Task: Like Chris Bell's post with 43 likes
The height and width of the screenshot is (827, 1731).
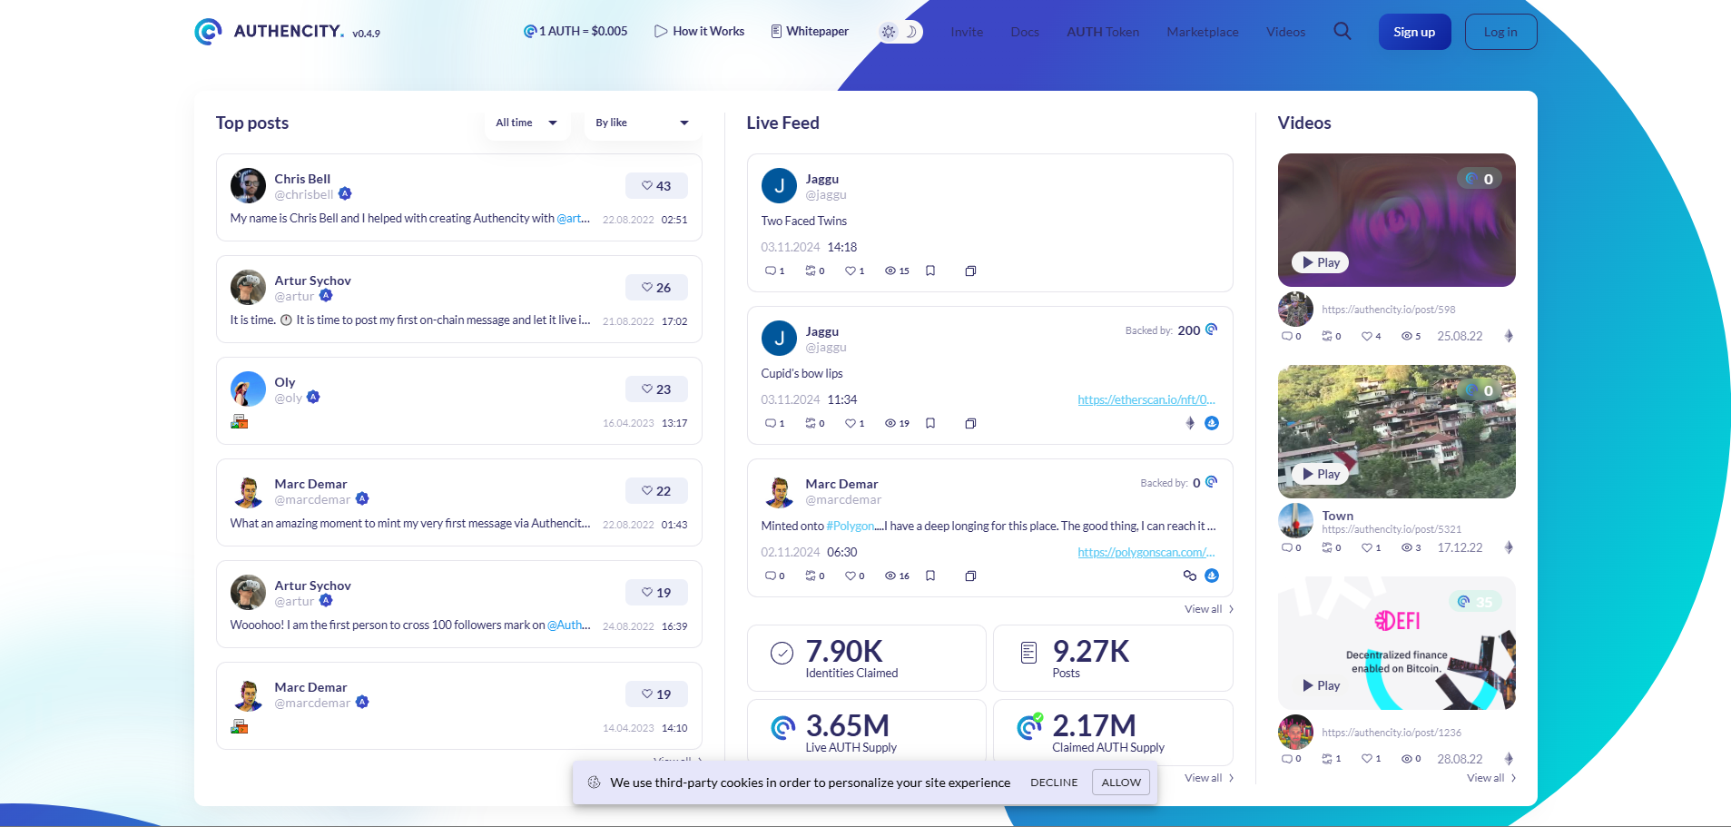Action: [656, 186]
